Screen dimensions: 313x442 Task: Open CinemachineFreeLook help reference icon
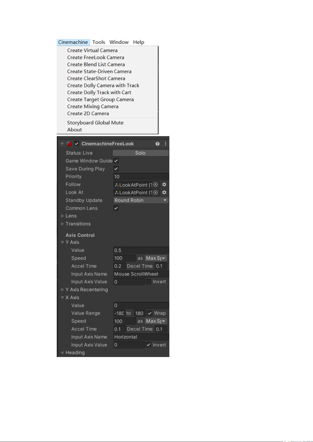tap(158, 144)
